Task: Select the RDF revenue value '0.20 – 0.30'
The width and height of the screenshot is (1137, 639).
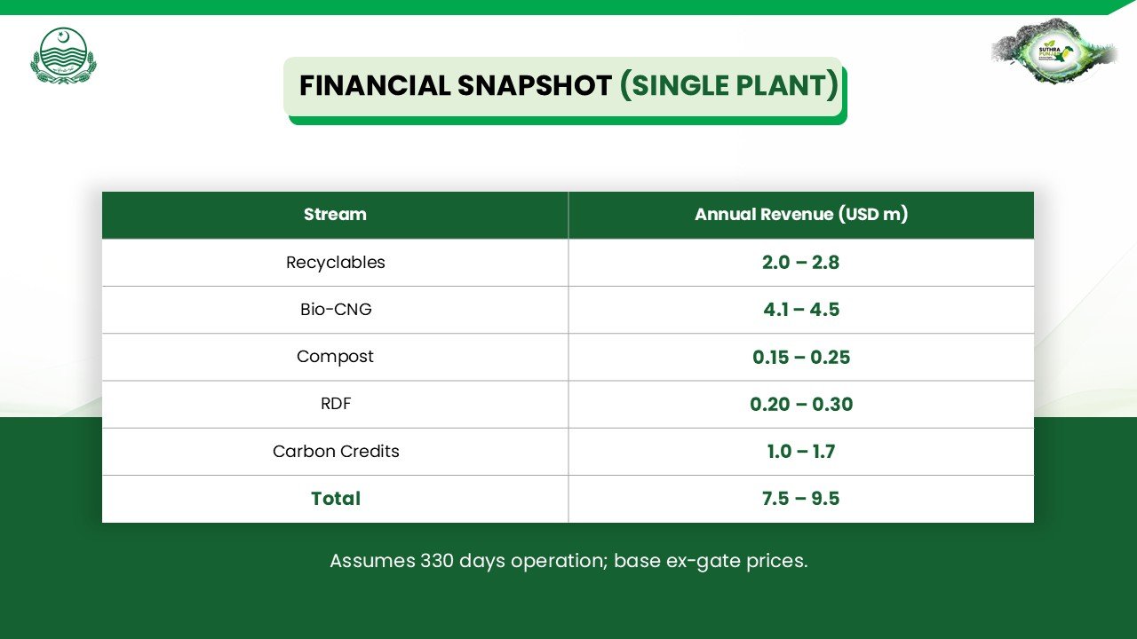Action: pos(801,404)
